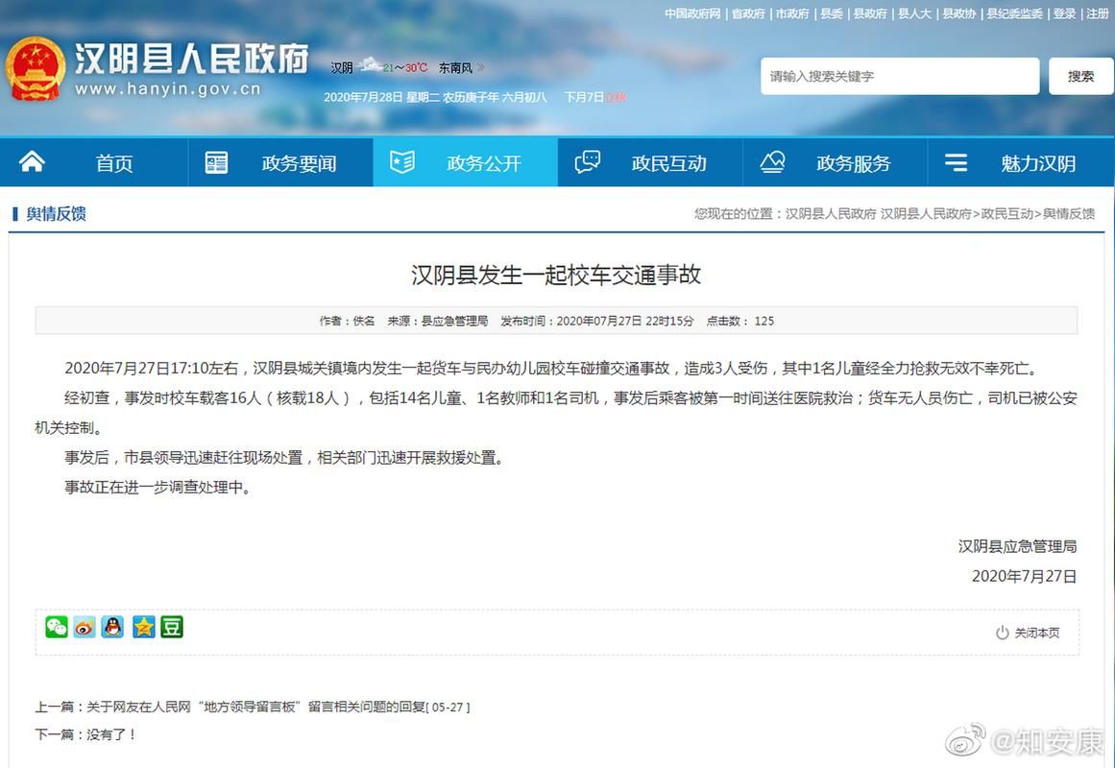Image resolution: width=1115 pixels, height=768 pixels.
Task: Click the service icon beside 政务服务
Action: point(772,162)
